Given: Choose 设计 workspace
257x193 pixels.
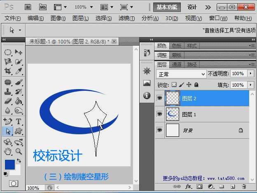Looking at the screenshot, I should (192, 7).
